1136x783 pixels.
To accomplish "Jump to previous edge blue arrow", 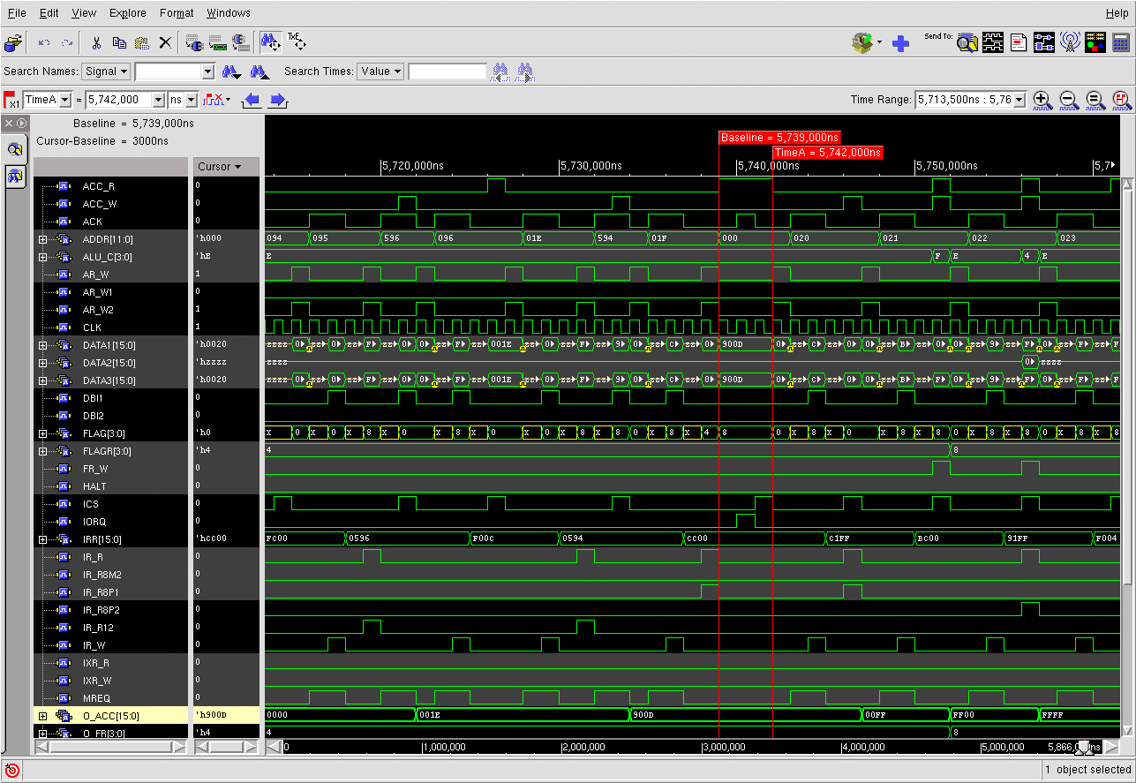I will coord(251,100).
